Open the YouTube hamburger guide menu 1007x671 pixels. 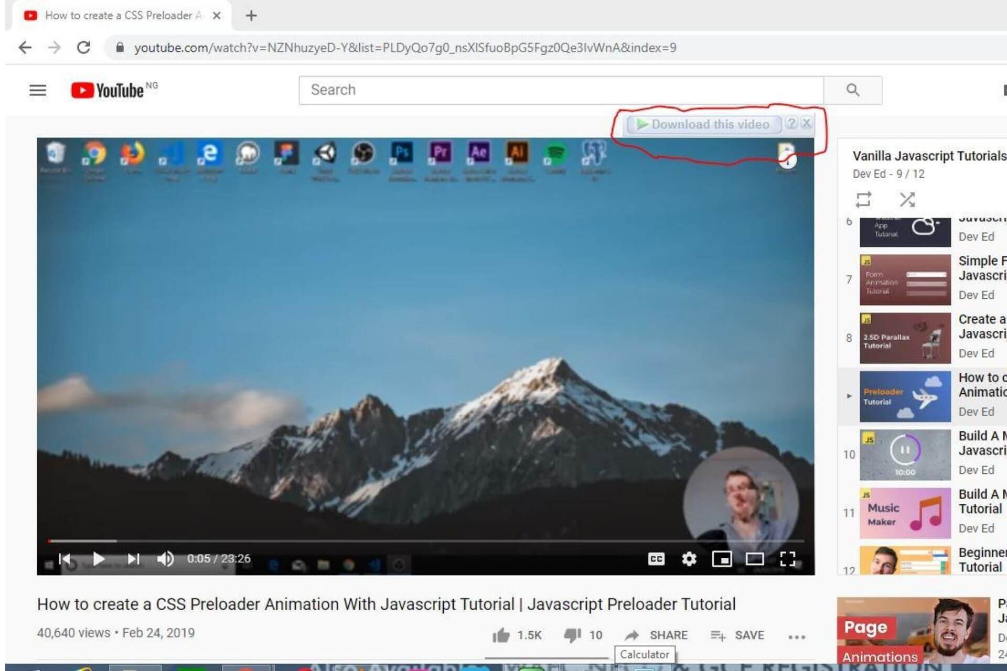[x=38, y=90]
